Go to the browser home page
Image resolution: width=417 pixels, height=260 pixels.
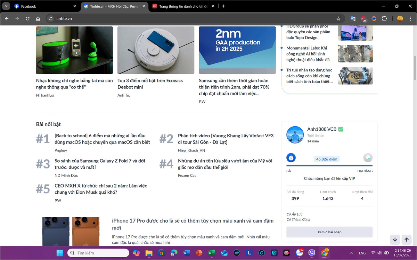click(x=38, y=19)
